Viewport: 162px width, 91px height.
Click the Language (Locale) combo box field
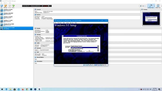pyautogui.click(x=84, y=46)
